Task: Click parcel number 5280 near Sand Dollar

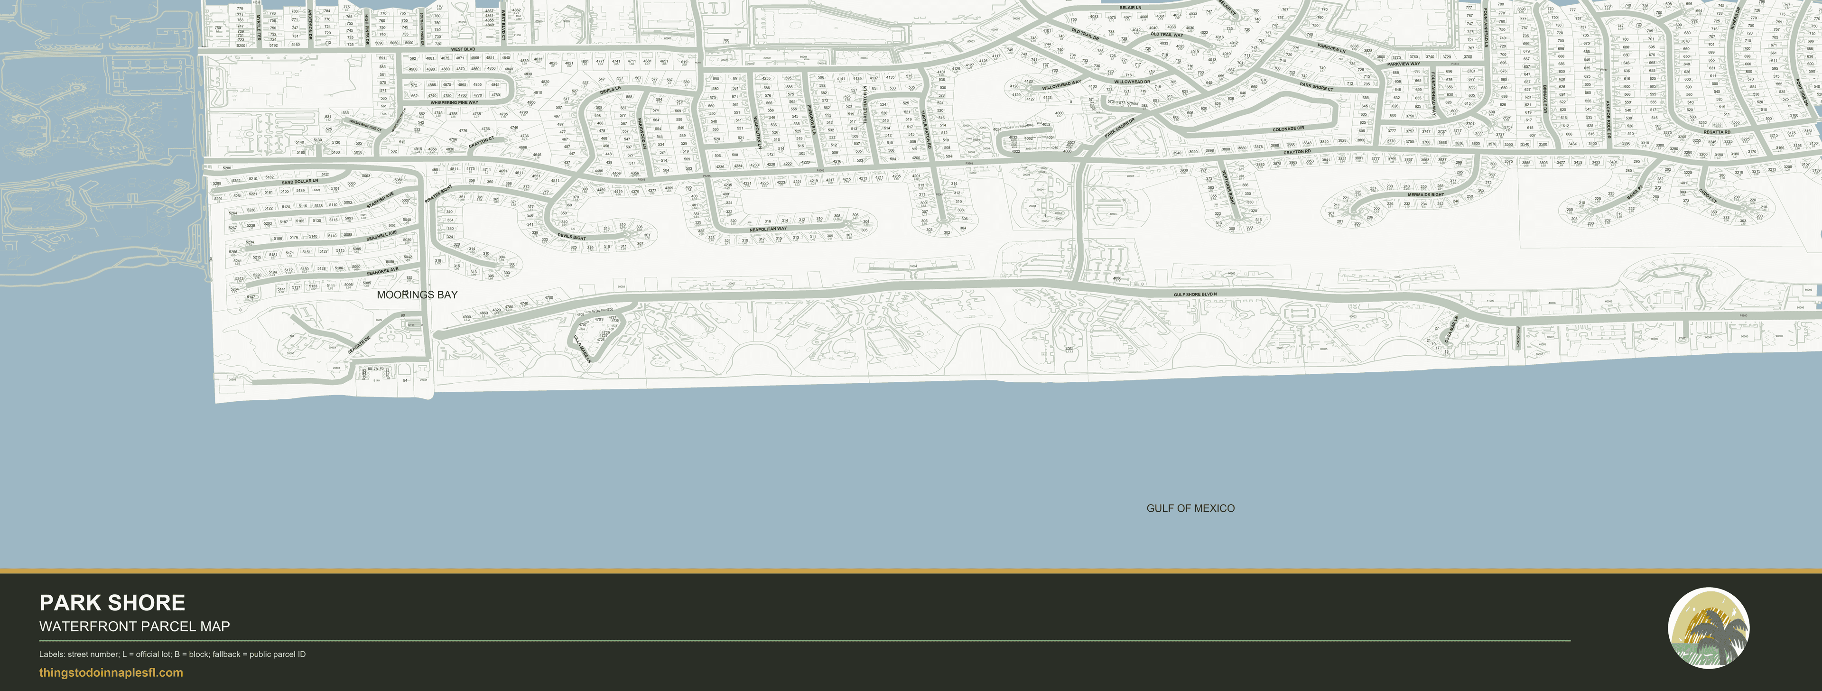Action: (227, 168)
